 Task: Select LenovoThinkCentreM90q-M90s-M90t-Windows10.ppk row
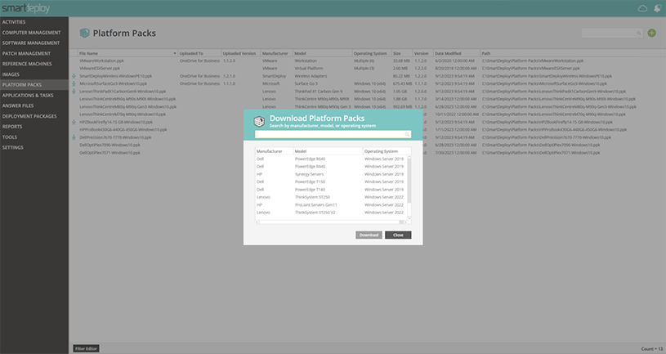127,99
